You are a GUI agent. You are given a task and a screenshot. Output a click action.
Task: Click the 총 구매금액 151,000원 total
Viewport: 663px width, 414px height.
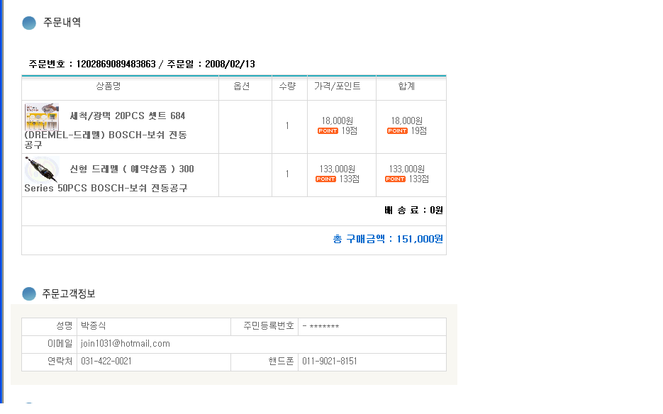[388, 240]
